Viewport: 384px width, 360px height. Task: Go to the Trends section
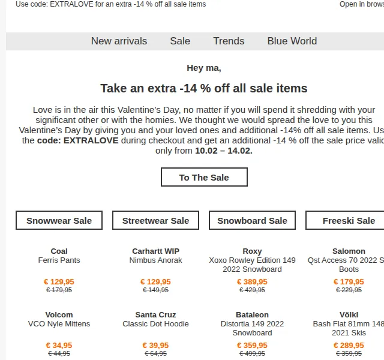tap(229, 41)
